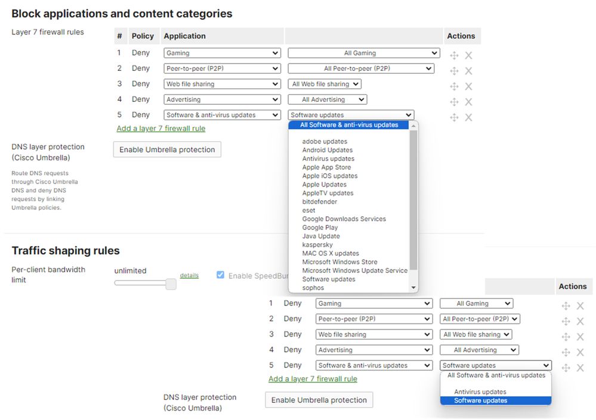Choose 'Microsoft Windows Update Service' option
This screenshot has height=420, width=596.
(354, 270)
